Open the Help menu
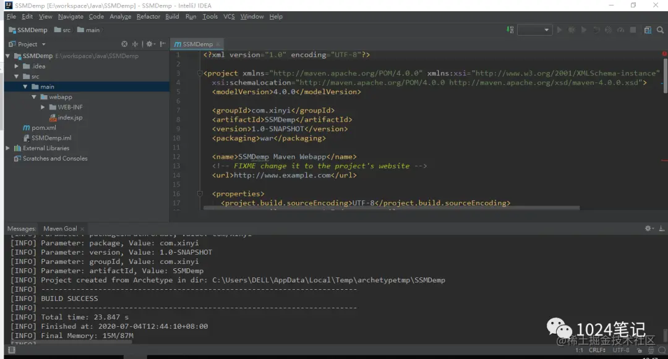 click(x=276, y=17)
